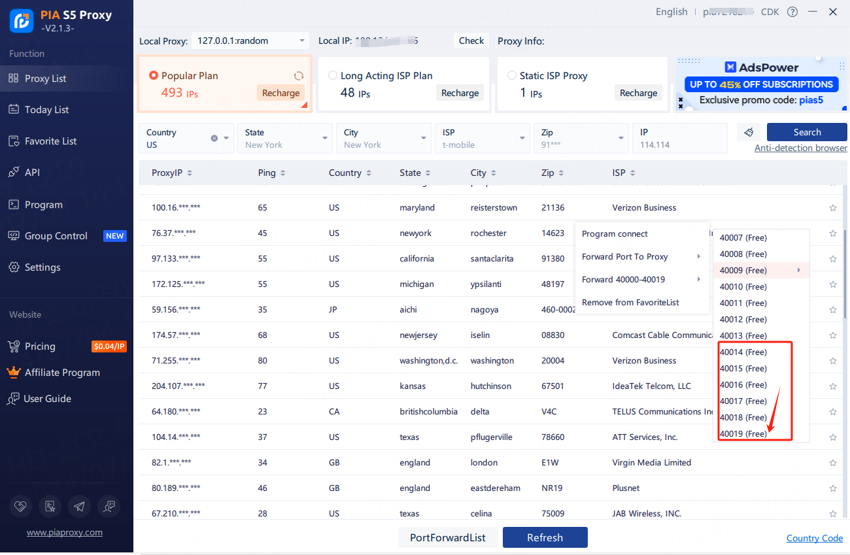
Task: Open the State filter dropdown
Action: [x=285, y=138]
